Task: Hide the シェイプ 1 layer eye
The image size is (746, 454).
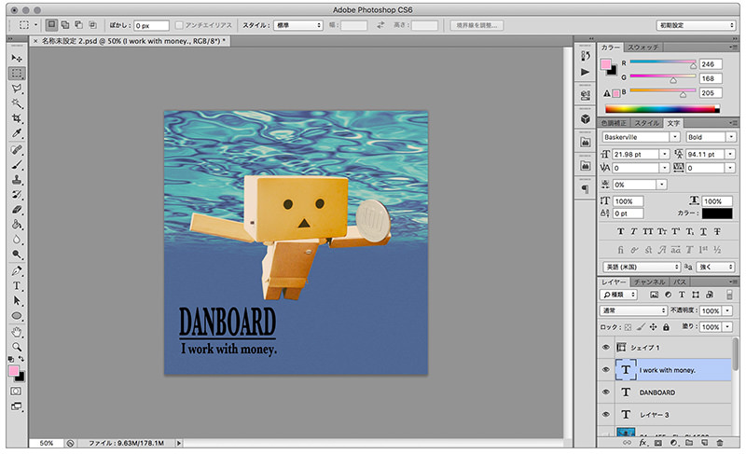Action: tap(605, 347)
